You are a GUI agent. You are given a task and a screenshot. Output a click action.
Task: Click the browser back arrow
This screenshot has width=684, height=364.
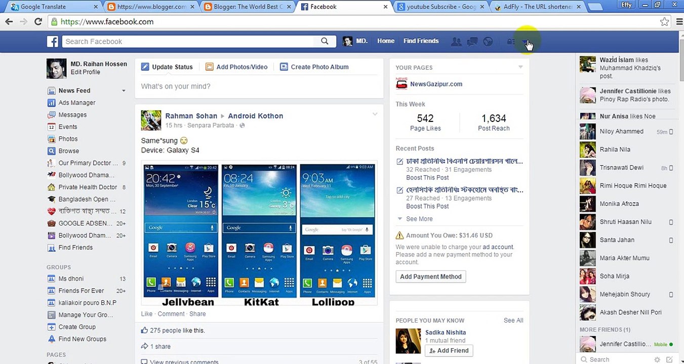pos(9,22)
